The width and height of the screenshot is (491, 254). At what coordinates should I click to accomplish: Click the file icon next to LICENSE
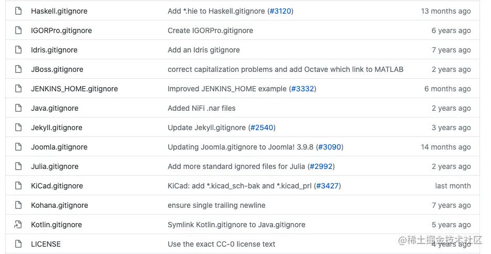coord(18,244)
